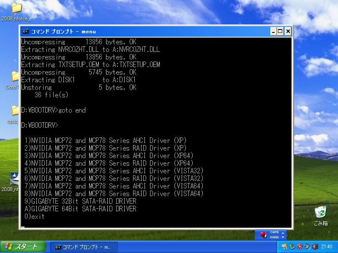Click the 0)exit line
The height and width of the screenshot is (253, 338).
point(35,216)
